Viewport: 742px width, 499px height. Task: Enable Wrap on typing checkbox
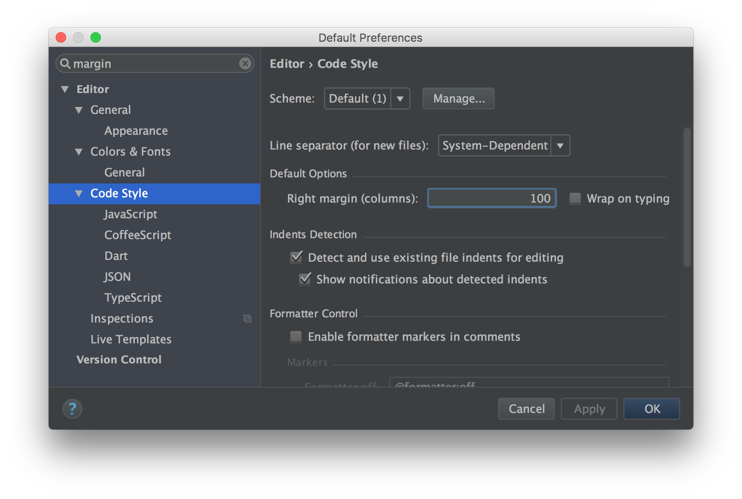[575, 198]
